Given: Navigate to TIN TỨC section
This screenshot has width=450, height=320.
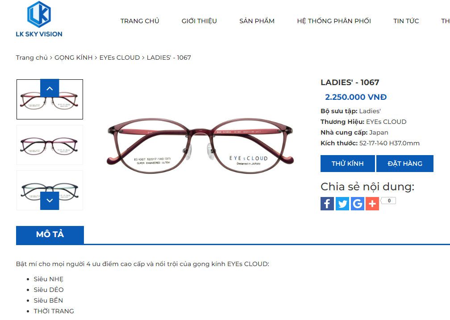Looking at the screenshot, I should point(406,21).
